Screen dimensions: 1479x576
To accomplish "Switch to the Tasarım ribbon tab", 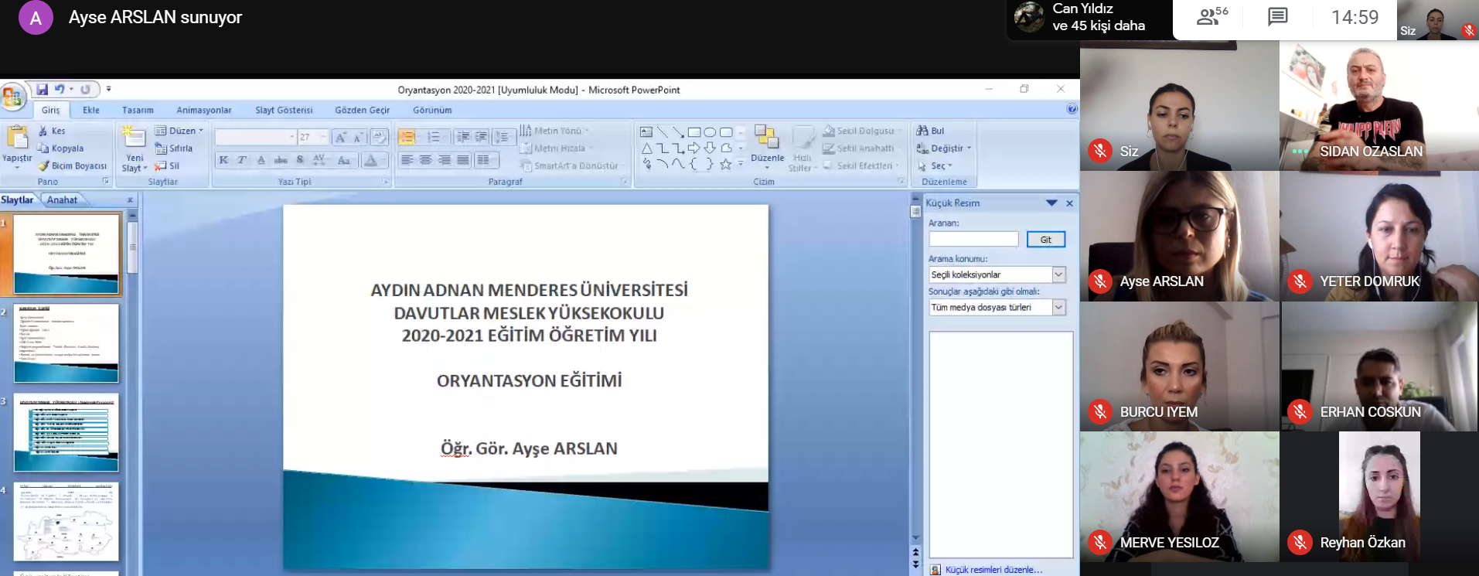I will pyautogui.click(x=138, y=110).
